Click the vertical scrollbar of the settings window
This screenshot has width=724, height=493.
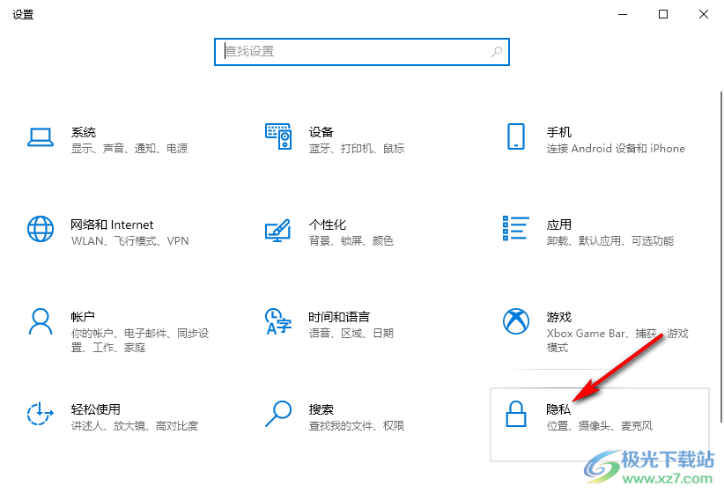point(721,257)
